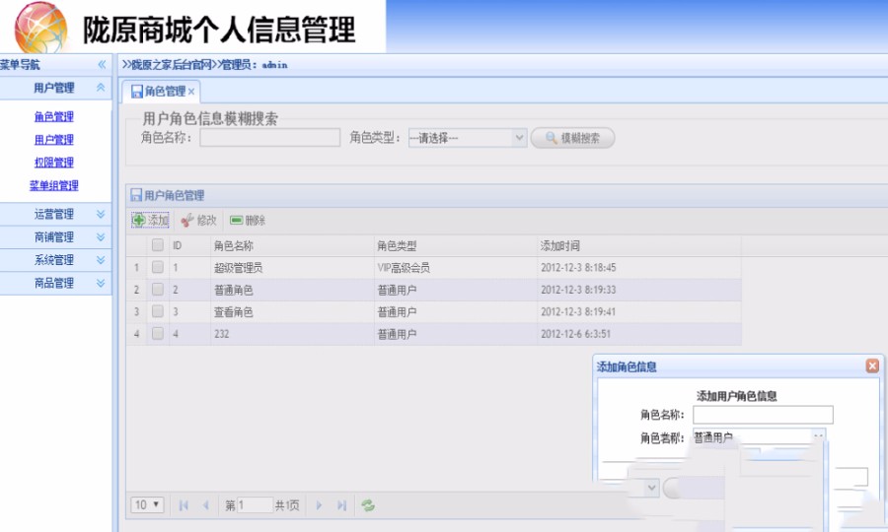Open the 权限管理 sidebar link

point(54,163)
